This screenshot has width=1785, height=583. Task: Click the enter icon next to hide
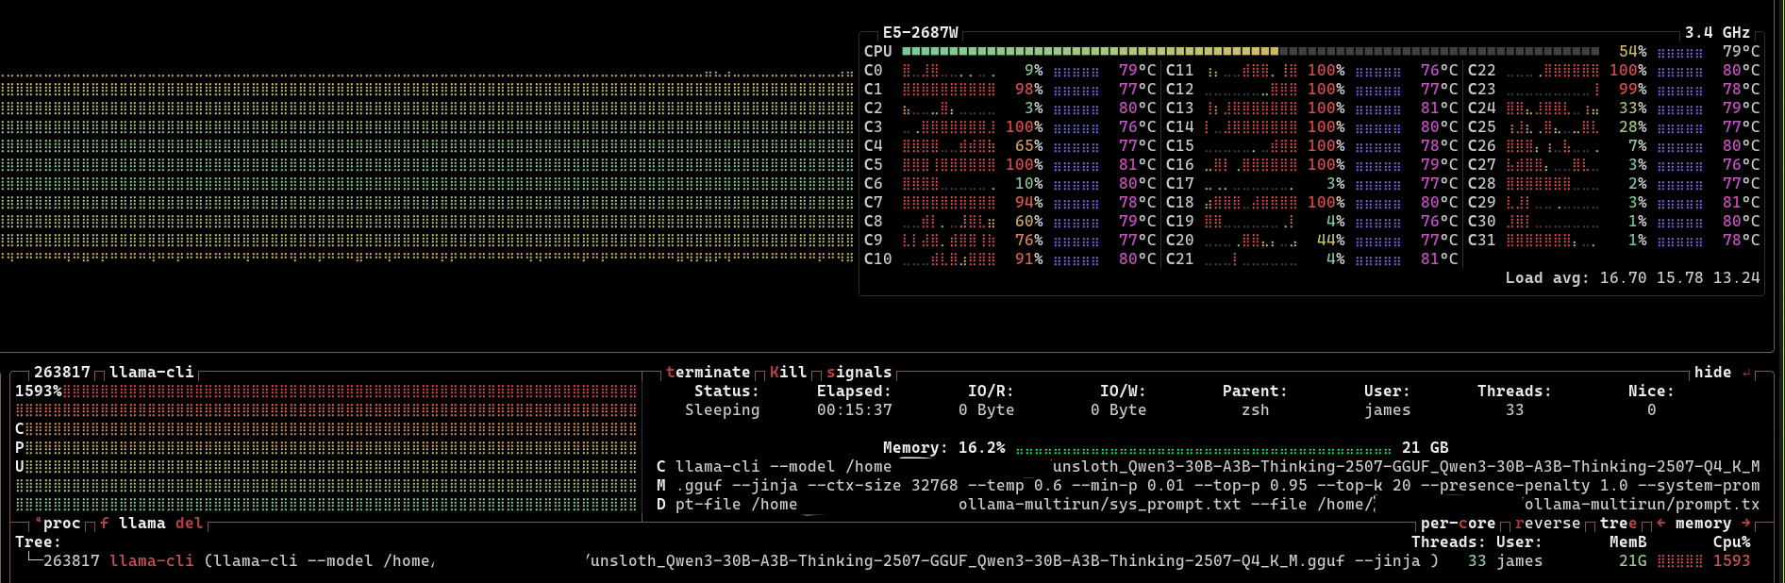click(x=1746, y=373)
